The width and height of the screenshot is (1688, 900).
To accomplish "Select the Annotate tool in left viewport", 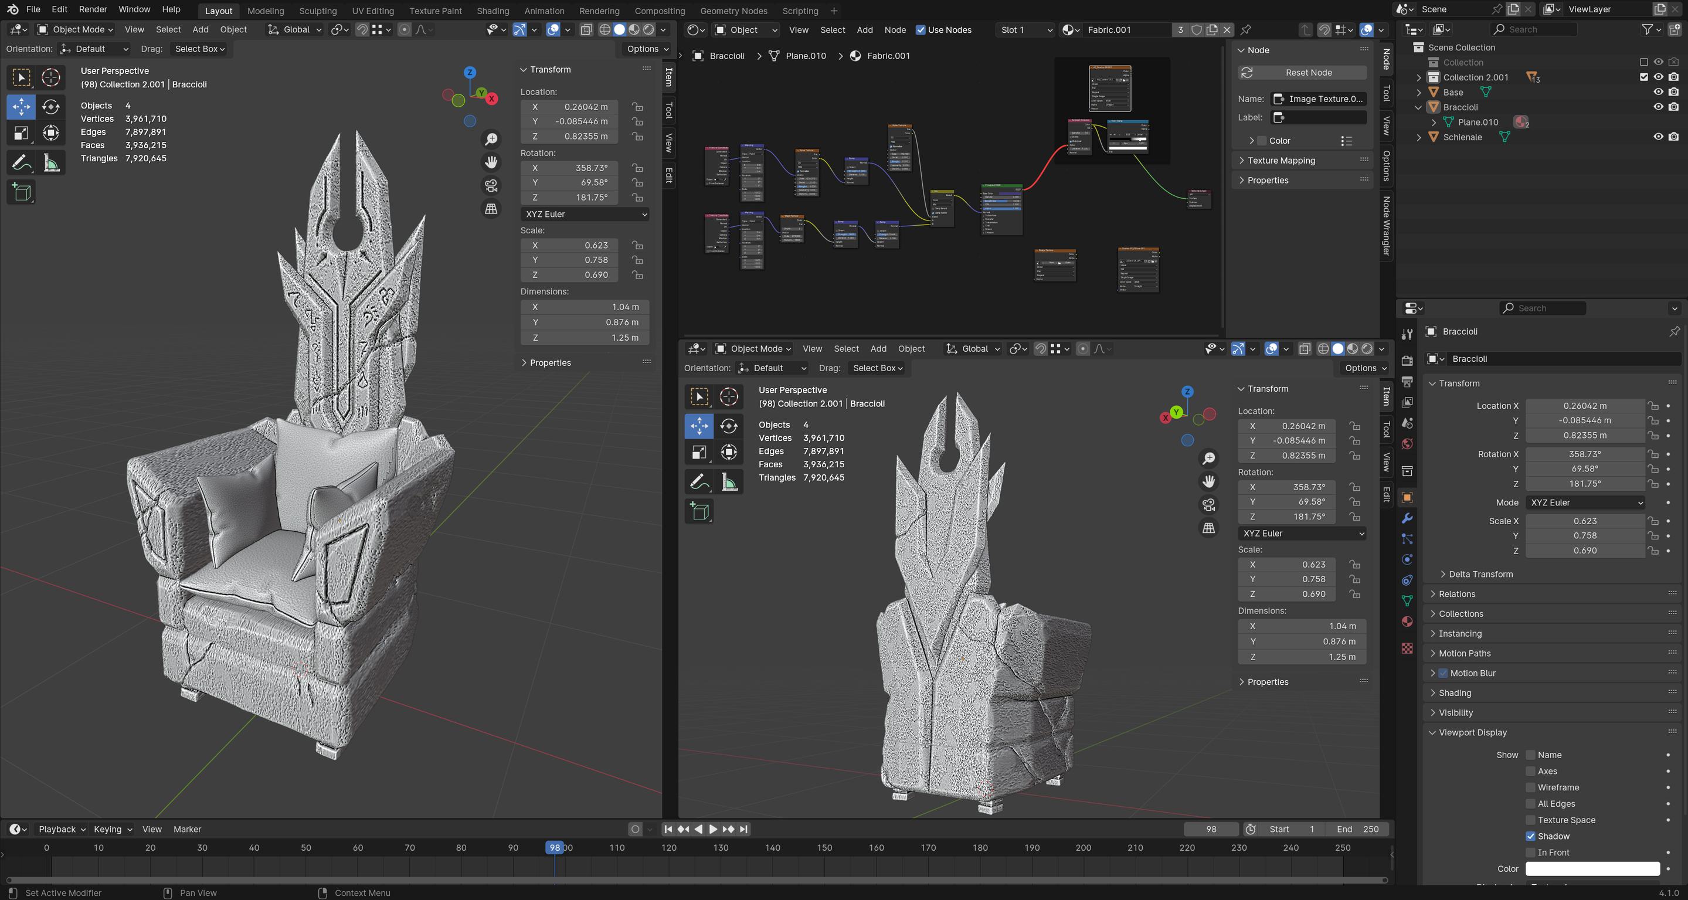I will pyautogui.click(x=21, y=162).
